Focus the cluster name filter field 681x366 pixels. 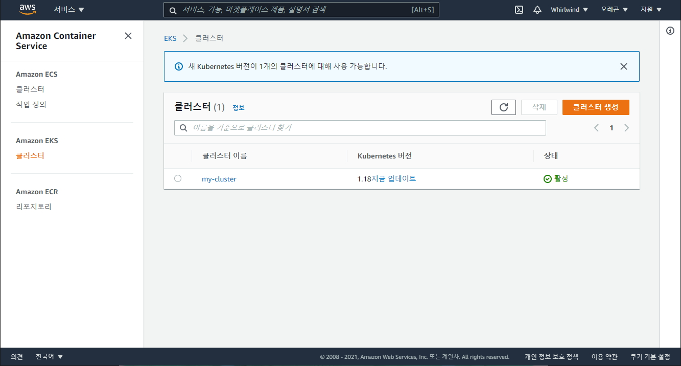(x=360, y=128)
